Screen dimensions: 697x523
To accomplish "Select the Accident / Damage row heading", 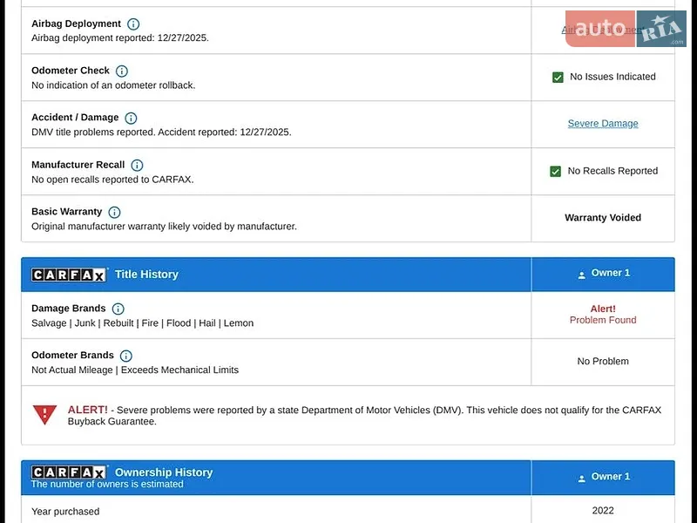I will click(x=75, y=118).
